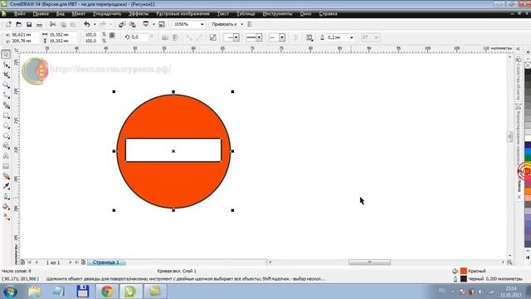Image resolution: width=531 pixels, height=299 pixels.
Task: Open the Упорядочить menu
Action: tap(107, 14)
